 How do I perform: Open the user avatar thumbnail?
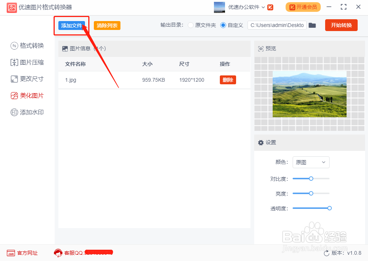point(219,7)
